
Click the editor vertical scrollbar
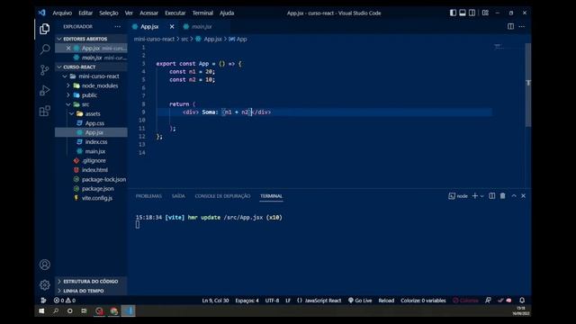(x=528, y=85)
